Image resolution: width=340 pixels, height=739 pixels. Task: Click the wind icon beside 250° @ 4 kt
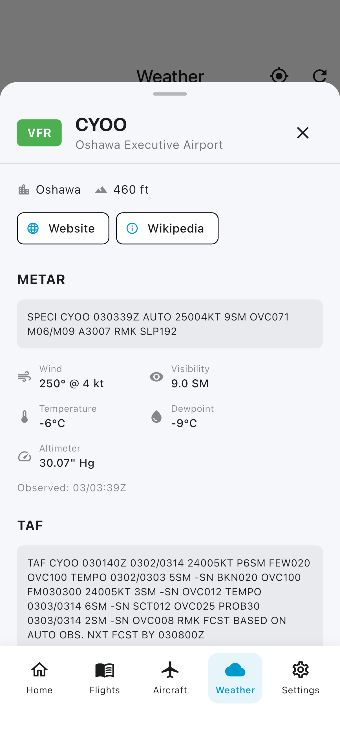tap(25, 376)
